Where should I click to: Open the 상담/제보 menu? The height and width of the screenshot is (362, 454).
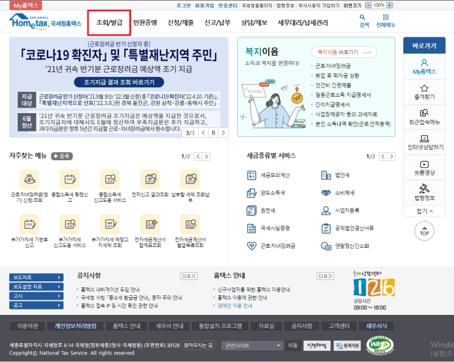254,23
